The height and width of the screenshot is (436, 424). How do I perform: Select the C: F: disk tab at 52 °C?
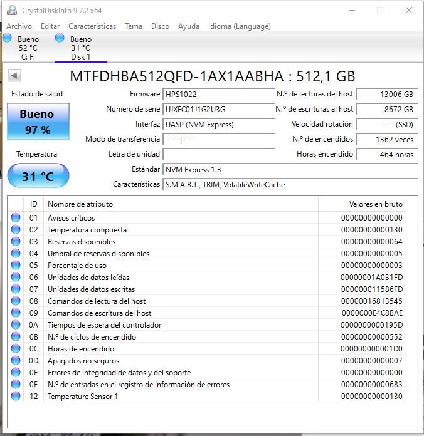27,47
